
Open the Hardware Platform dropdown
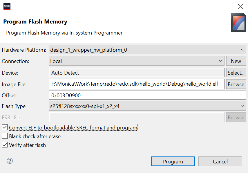pyautogui.click(x=147, y=50)
